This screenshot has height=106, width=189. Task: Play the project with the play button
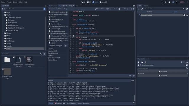click(162, 2)
